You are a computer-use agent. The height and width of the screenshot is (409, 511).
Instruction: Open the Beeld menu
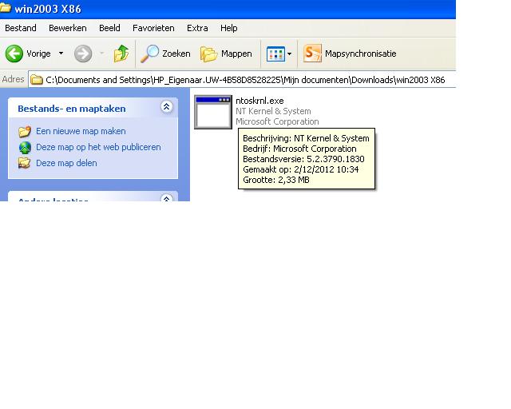(x=109, y=28)
